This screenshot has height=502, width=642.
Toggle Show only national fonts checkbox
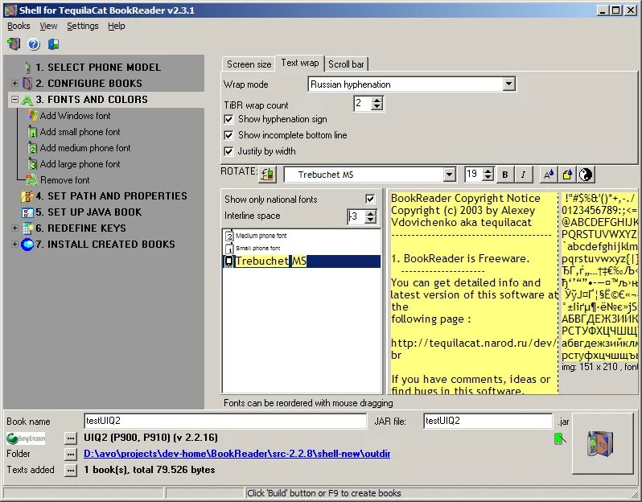[x=370, y=199]
